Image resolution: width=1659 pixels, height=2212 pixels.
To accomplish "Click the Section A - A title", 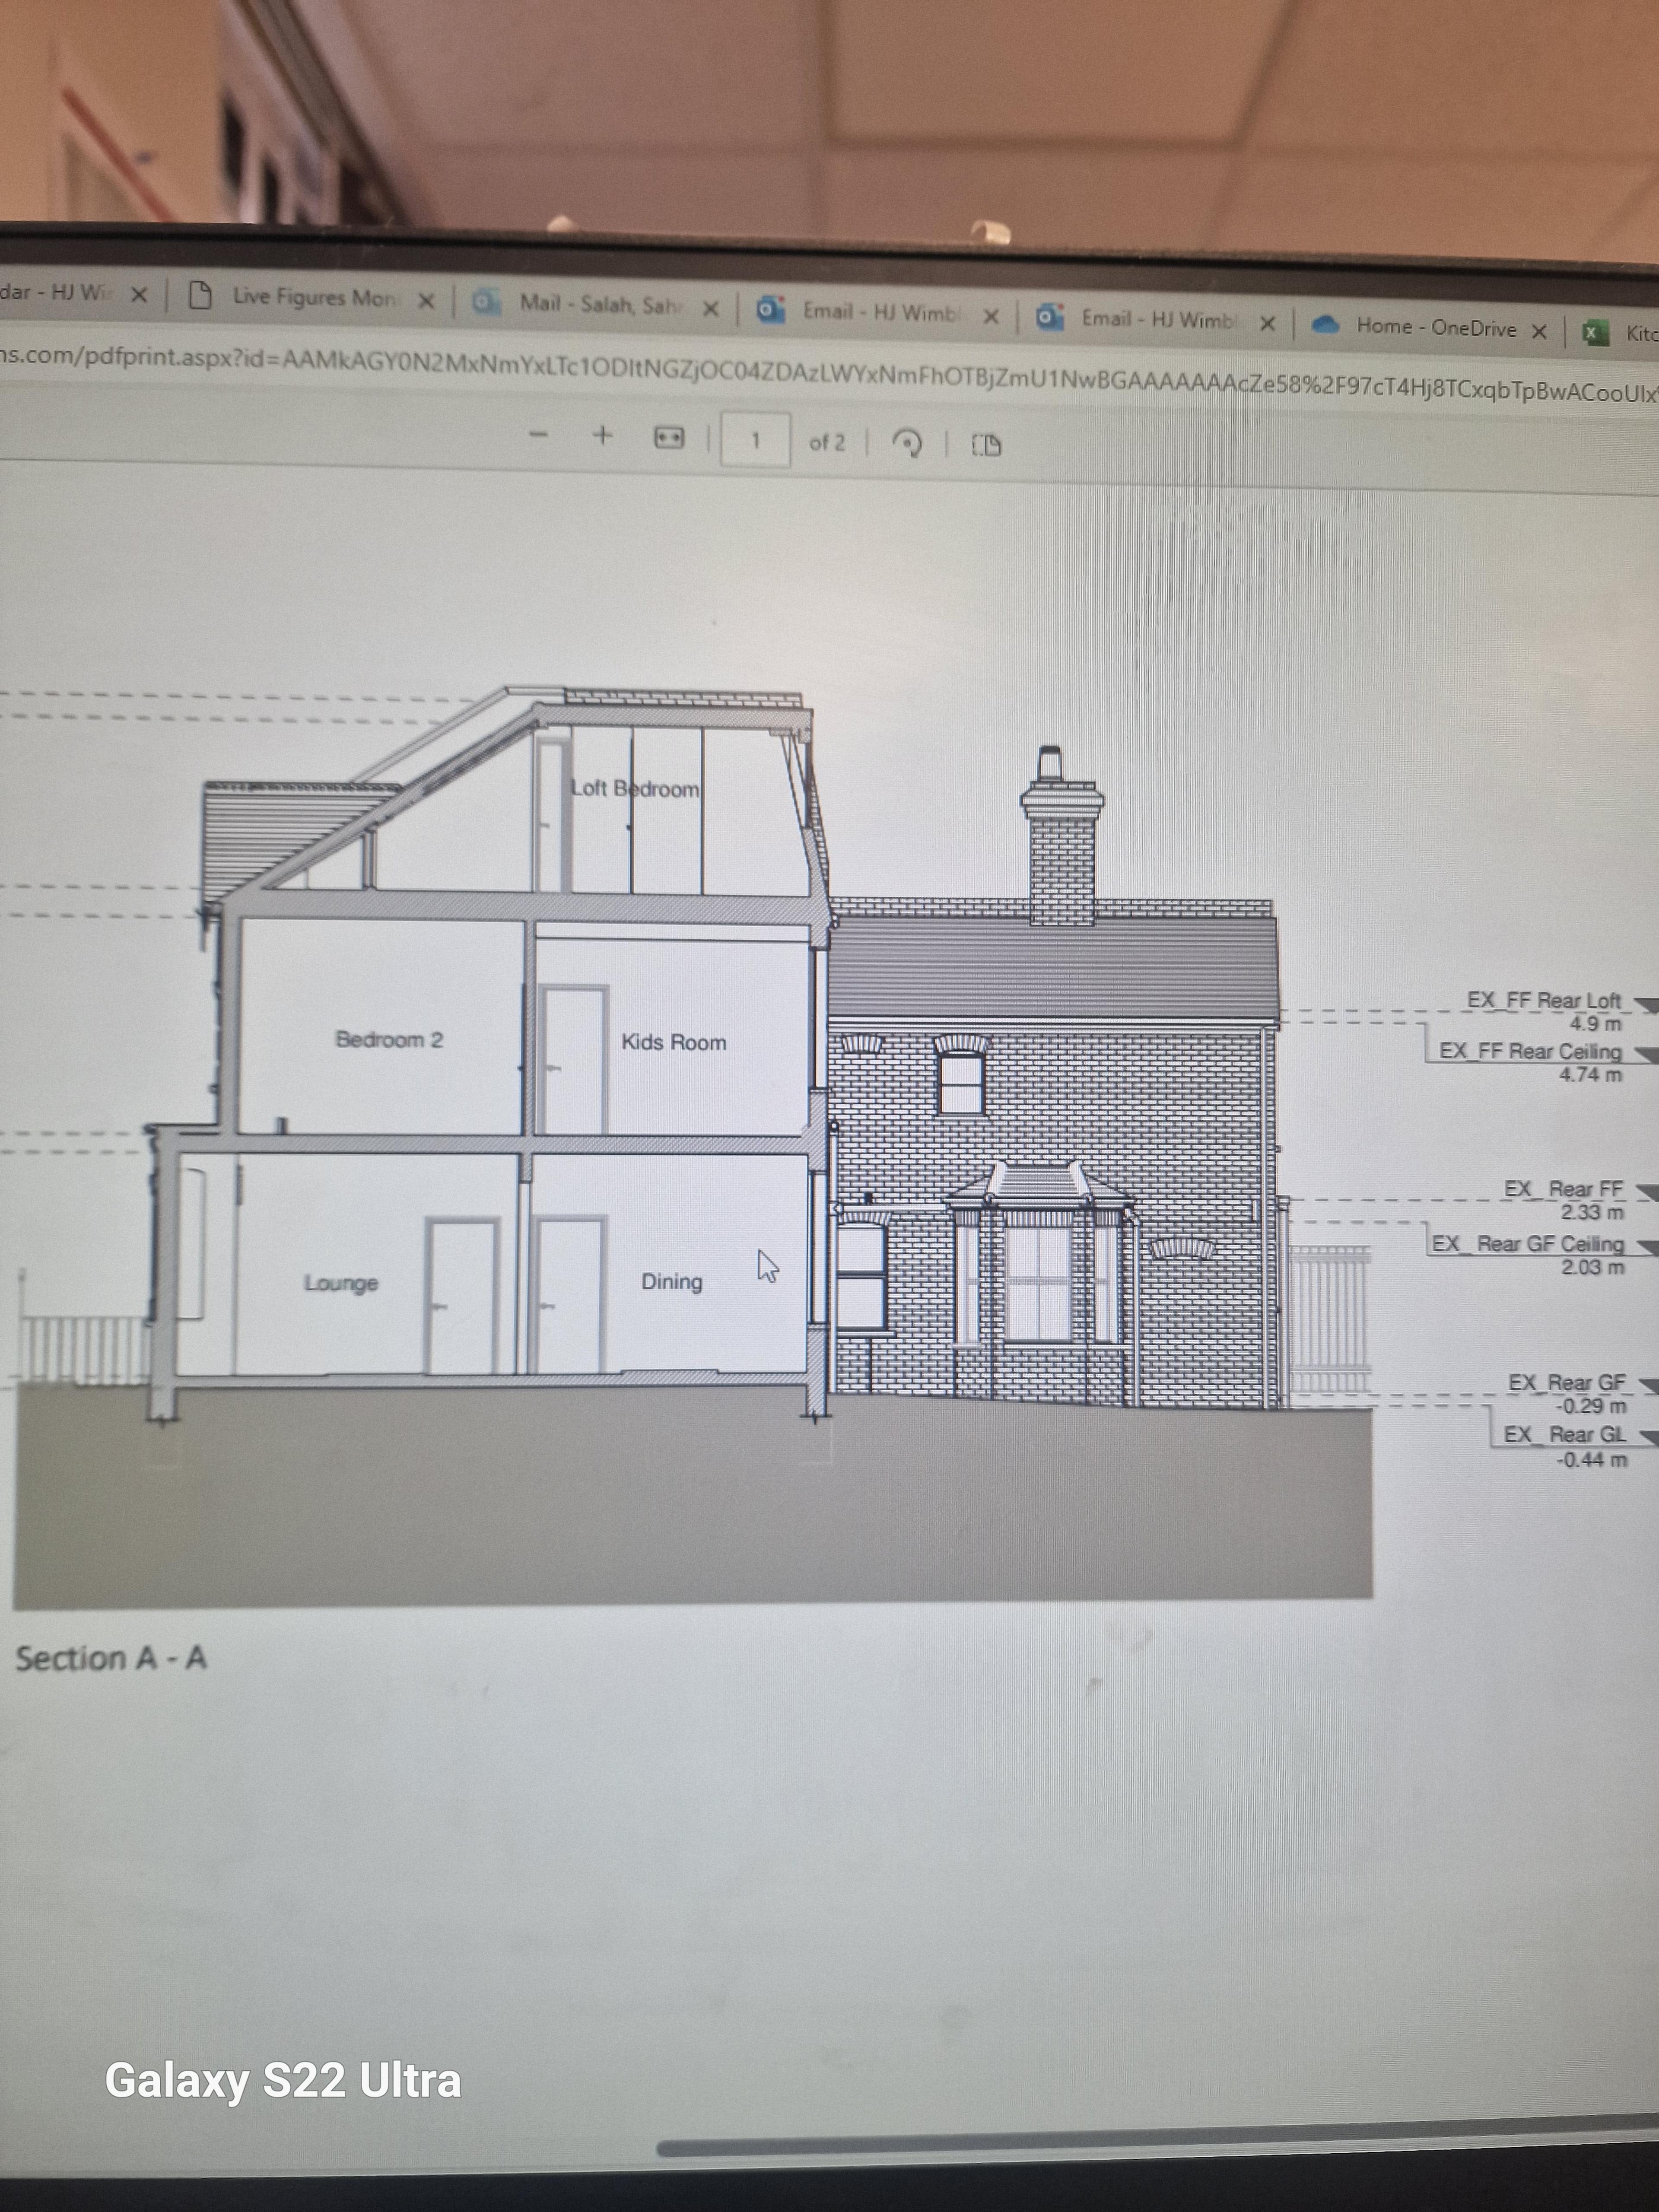I will [x=110, y=1659].
